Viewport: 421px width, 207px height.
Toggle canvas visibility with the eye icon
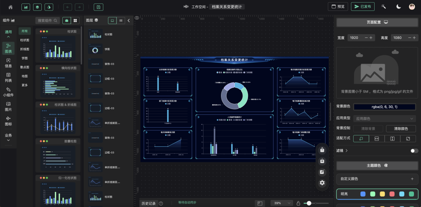point(137,18)
